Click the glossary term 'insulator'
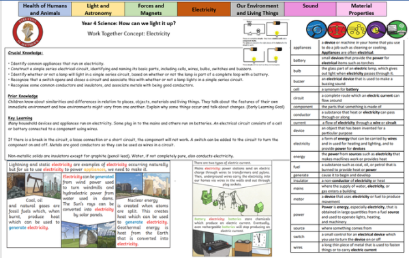409x258 pixels. (301, 180)
